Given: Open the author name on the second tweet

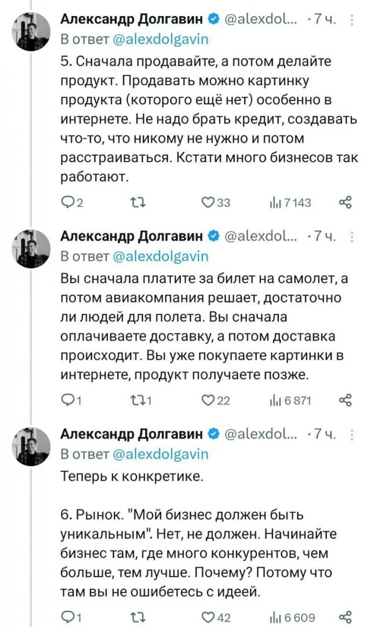Looking at the screenshot, I should click(132, 236).
